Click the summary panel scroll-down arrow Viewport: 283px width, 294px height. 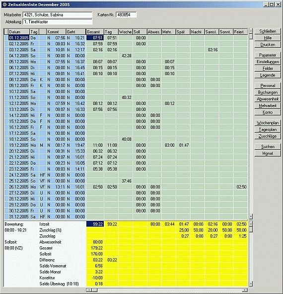(x=251, y=283)
